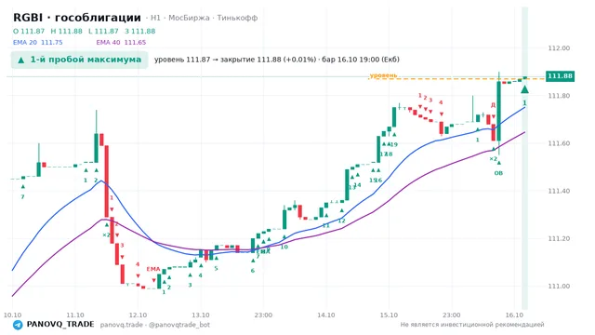Click the "Не является инвестиционной рекомендацией" disclaimer
Viewport: 595px width, 335px height.
coord(472,325)
